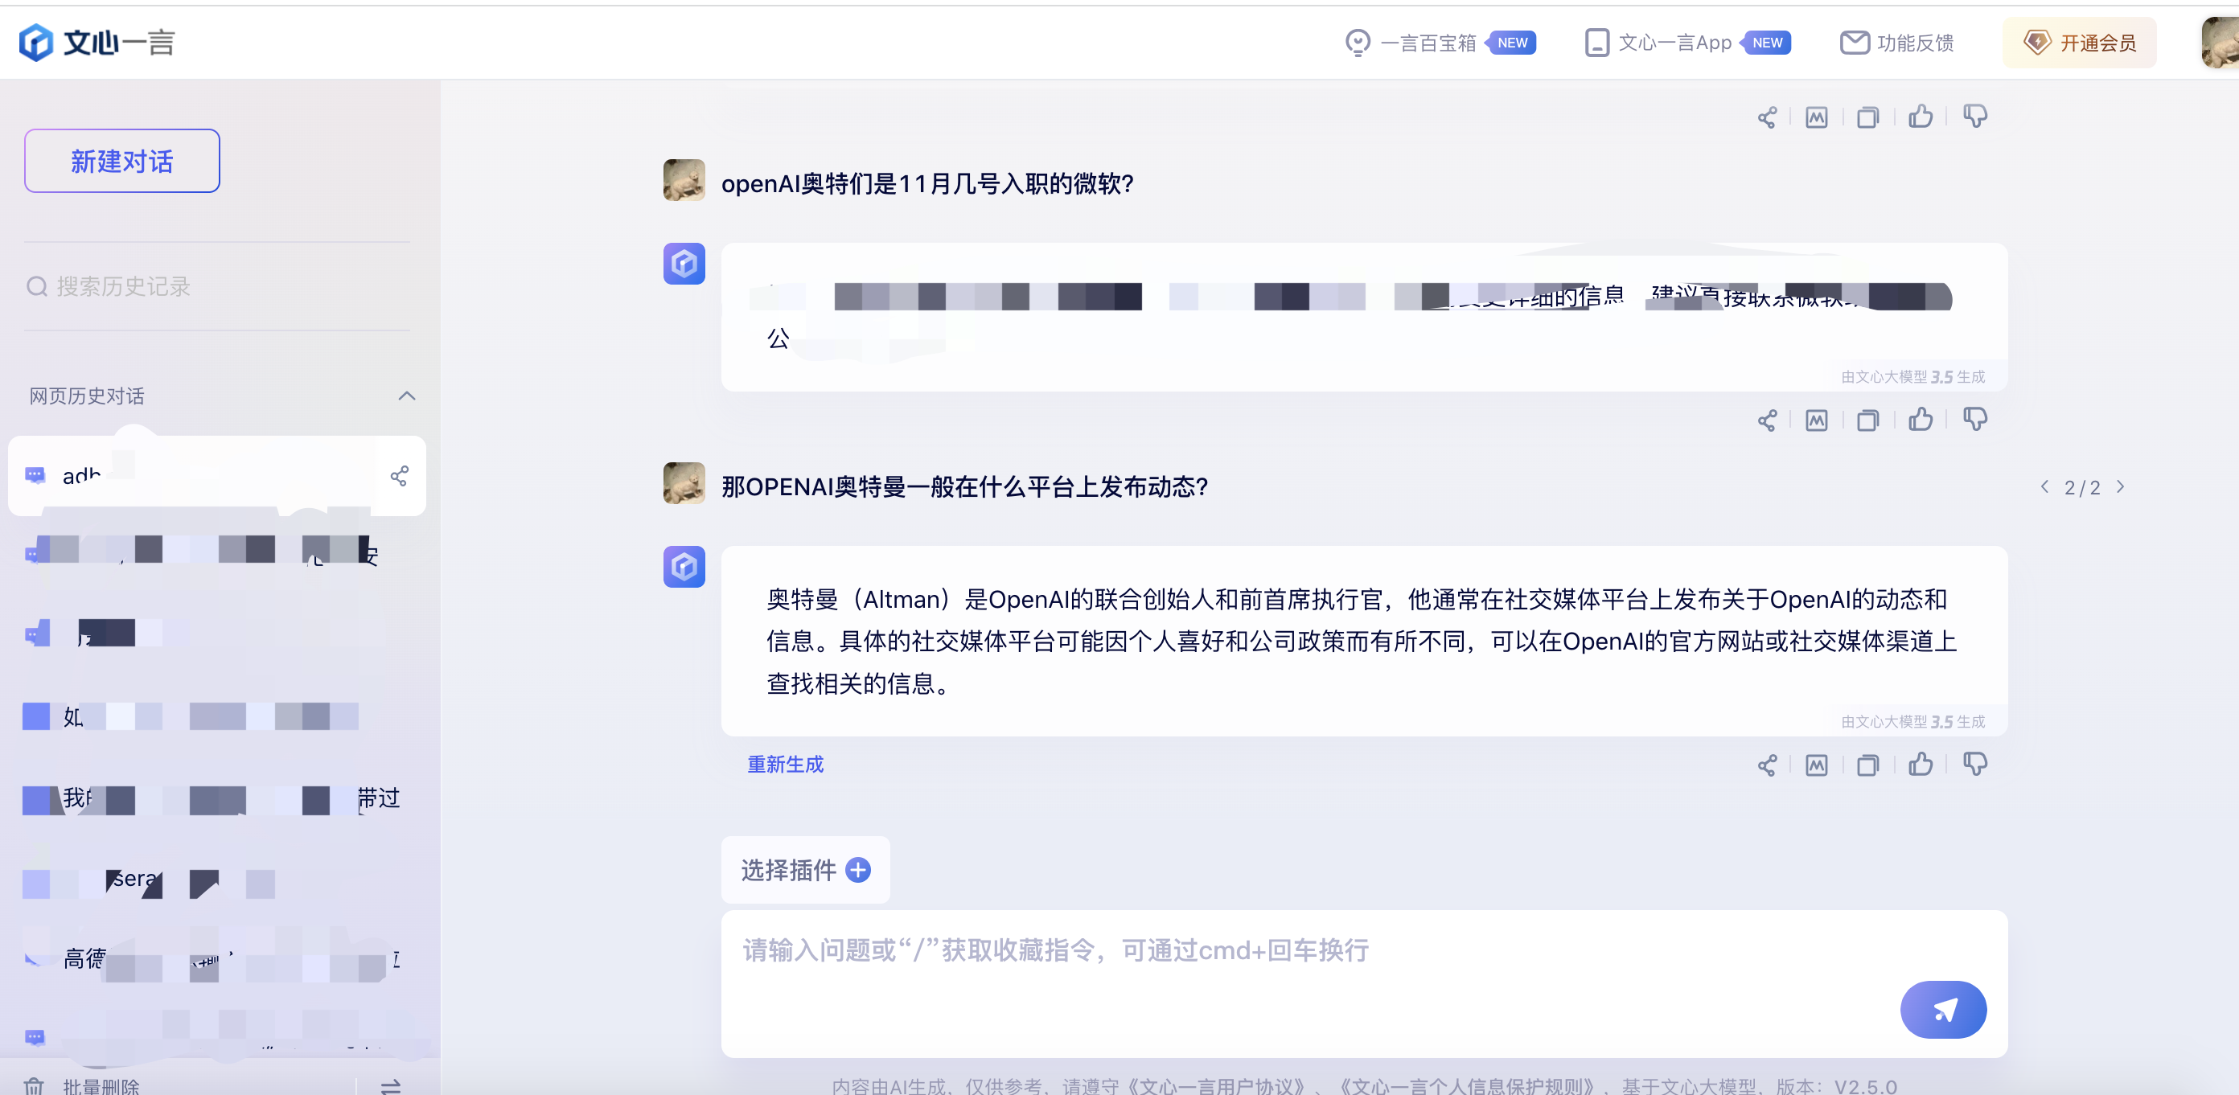This screenshot has height=1095, width=2239.
Task: Copy the microsoft answer via copy icon
Action: [x=1867, y=420]
